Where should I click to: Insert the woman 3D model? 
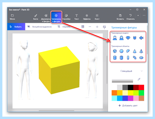click(121, 38)
